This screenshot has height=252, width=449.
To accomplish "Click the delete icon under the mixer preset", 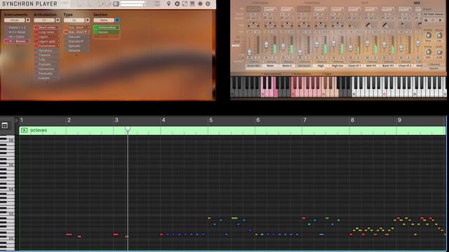I will (440, 20).
